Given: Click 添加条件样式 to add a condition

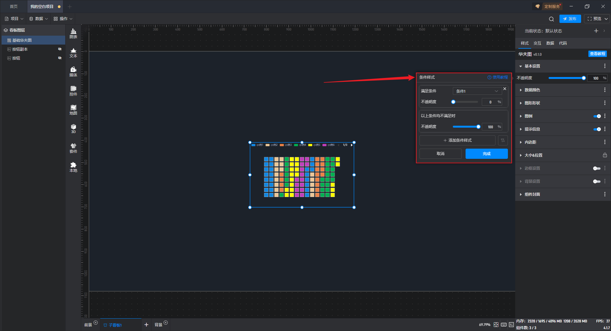Looking at the screenshot, I should coord(457,140).
